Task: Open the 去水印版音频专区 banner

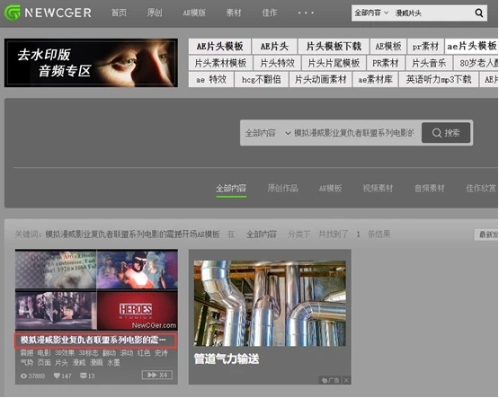Action: tap(91, 63)
